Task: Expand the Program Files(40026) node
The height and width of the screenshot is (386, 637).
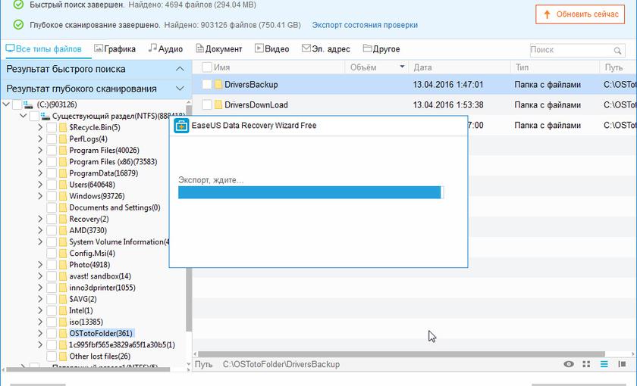Action: pos(39,151)
